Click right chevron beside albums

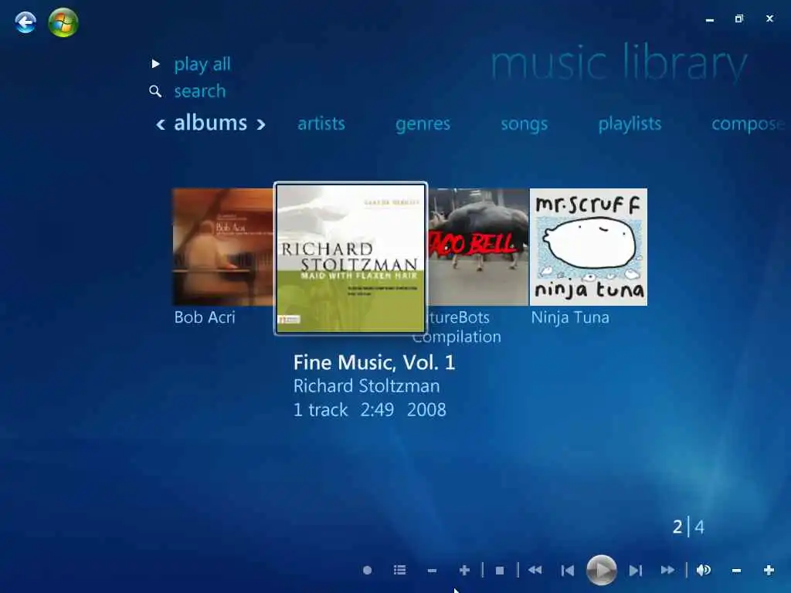(x=261, y=124)
